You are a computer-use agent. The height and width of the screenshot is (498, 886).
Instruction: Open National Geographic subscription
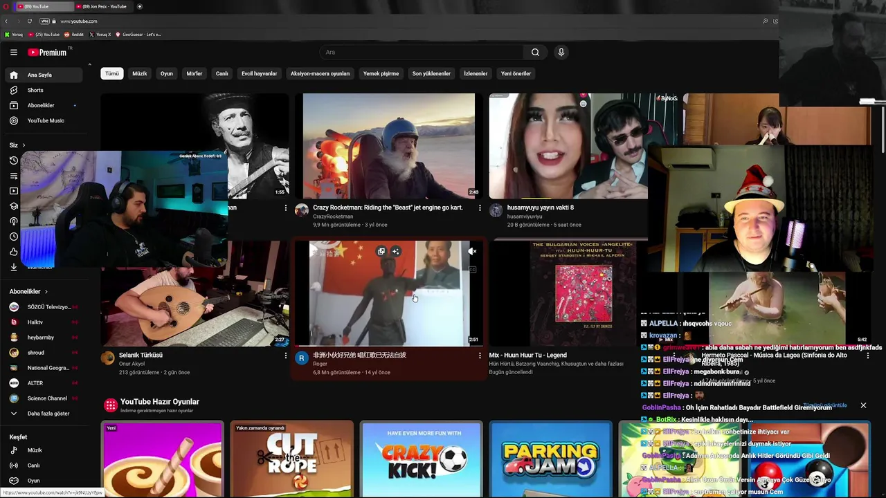point(43,368)
